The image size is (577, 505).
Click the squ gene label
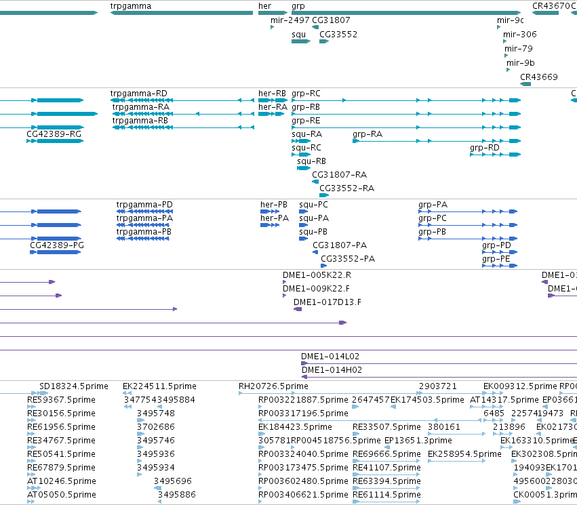(x=298, y=34)
